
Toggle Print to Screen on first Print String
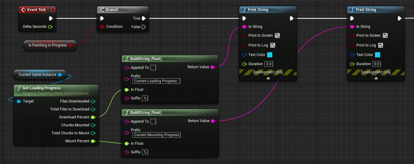pos(277,35)
